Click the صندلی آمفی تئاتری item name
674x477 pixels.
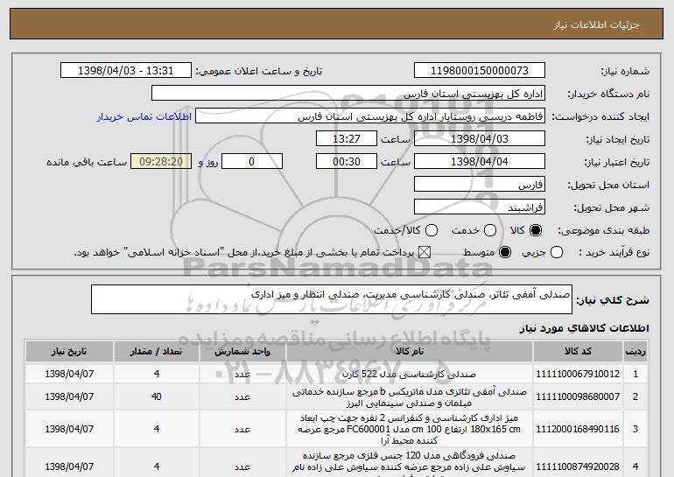(x=410, y=397)
